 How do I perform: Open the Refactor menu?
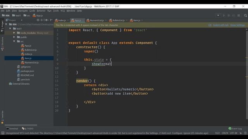point(41,11)
